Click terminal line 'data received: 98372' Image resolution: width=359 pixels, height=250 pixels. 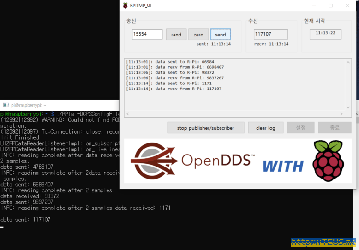click(30, 196)
